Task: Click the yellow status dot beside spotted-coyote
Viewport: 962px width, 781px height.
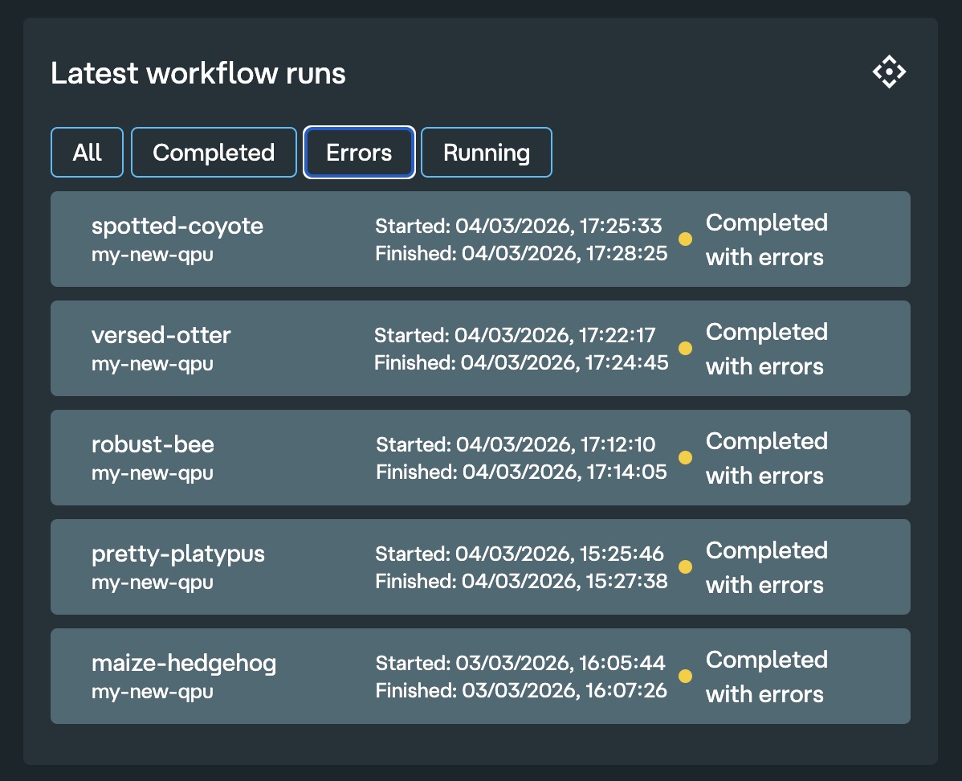Action: pos(686,239)
